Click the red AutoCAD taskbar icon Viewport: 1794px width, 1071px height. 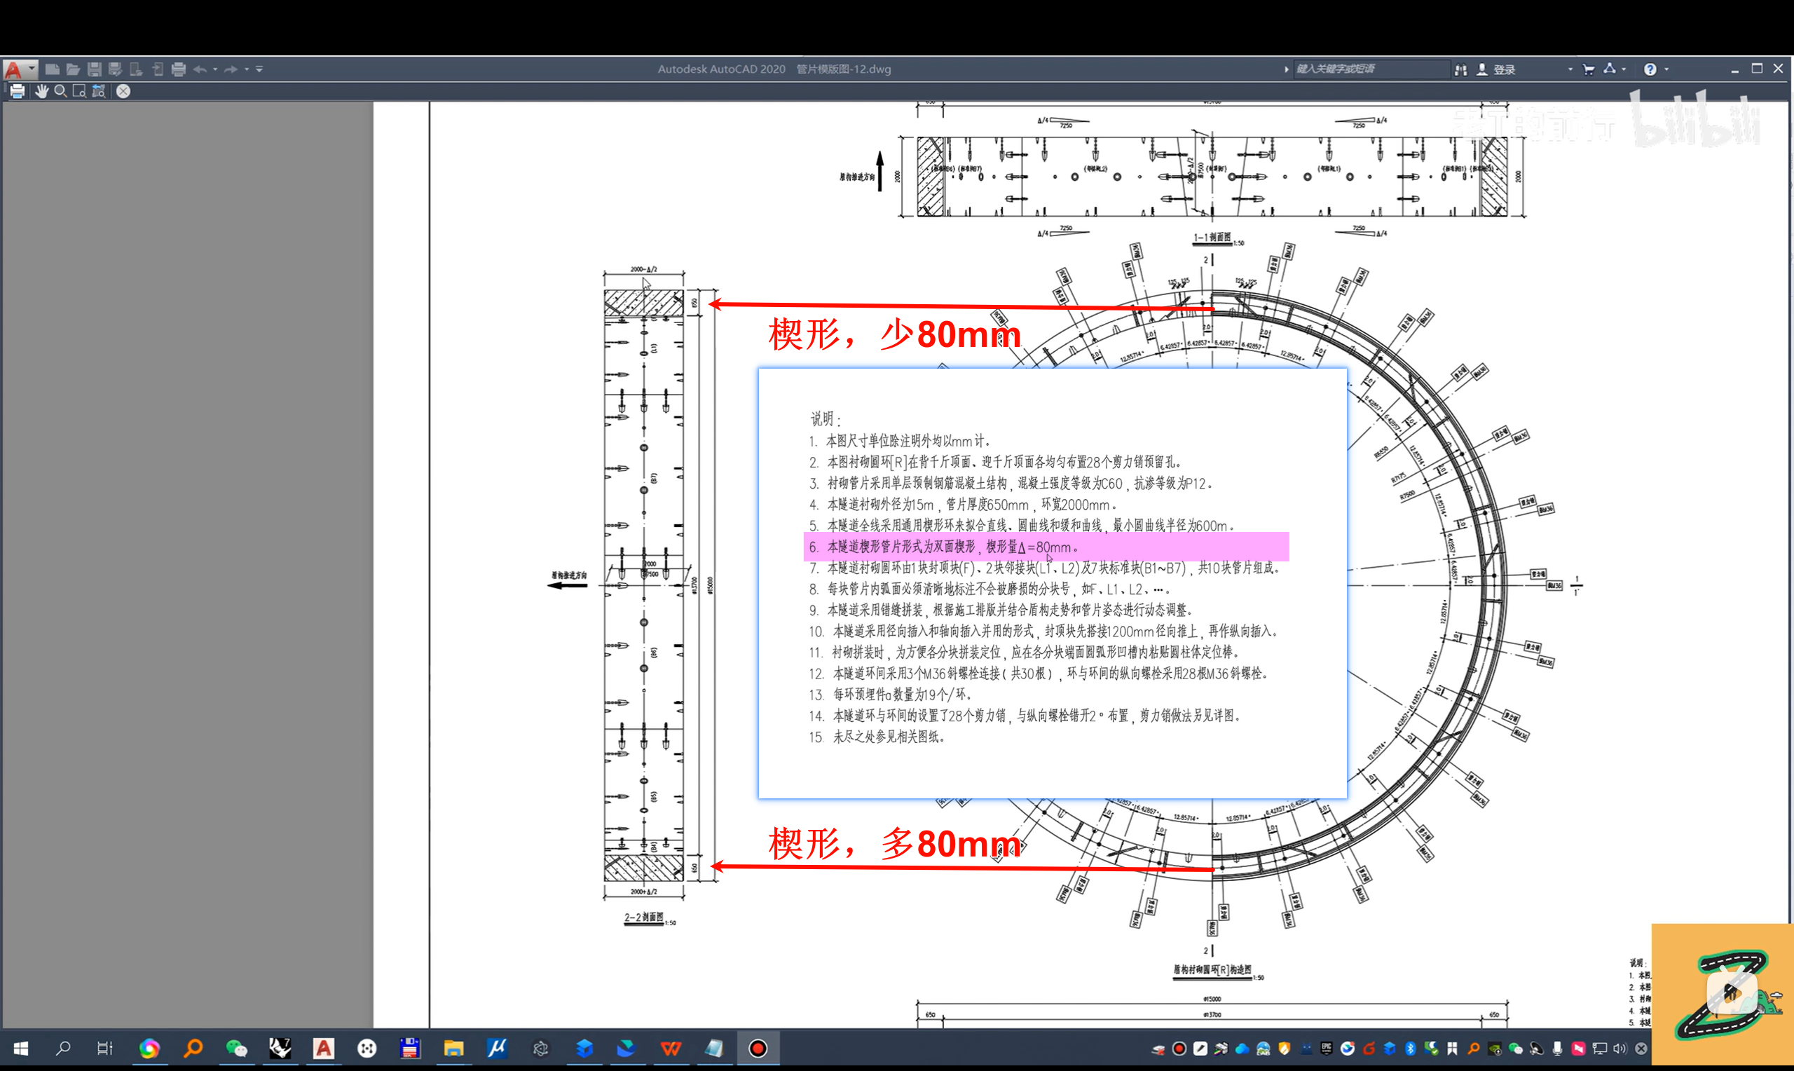tap(323, 1048)
